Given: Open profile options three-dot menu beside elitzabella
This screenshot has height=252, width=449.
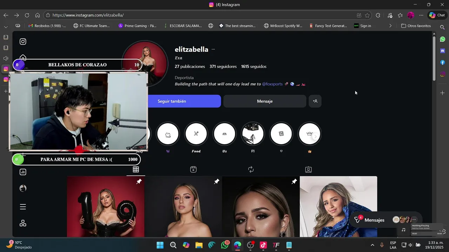Looking at the screenshot, I should click(x=213, y=49).
